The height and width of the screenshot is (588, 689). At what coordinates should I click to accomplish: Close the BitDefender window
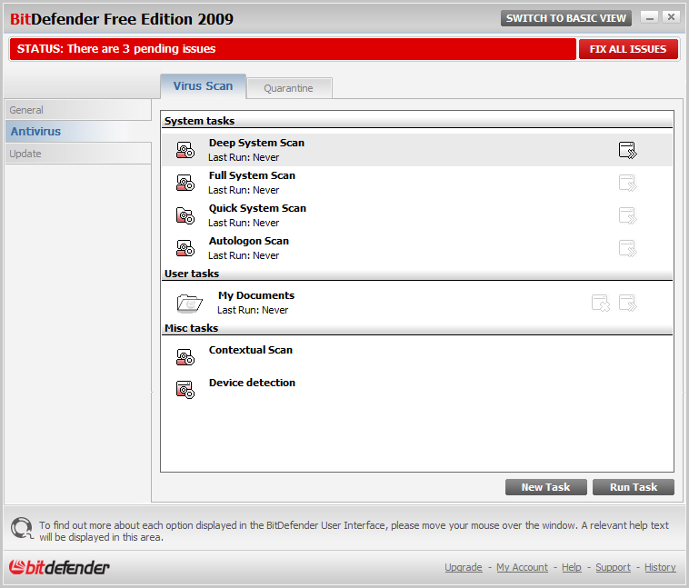pos(671,17)
